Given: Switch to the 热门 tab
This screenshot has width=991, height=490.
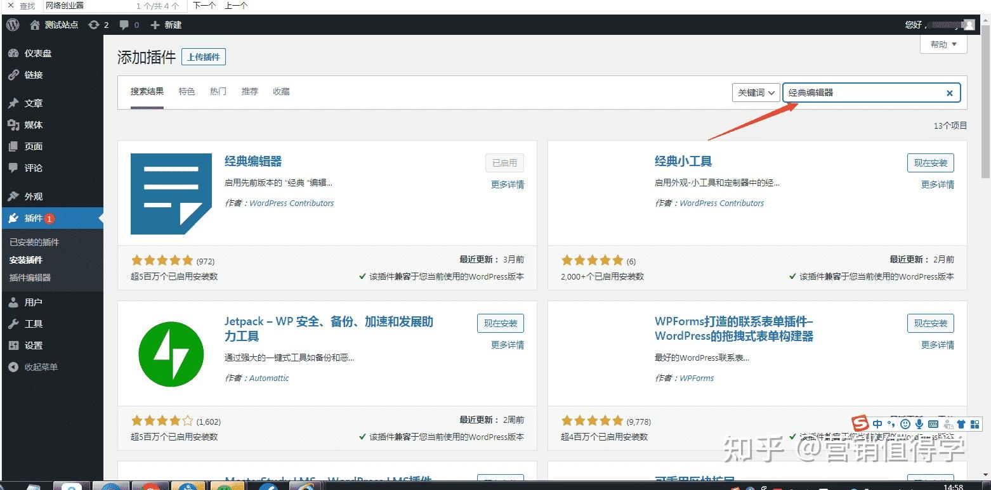Looking at the screenshot, I should [x=218, y=92].
